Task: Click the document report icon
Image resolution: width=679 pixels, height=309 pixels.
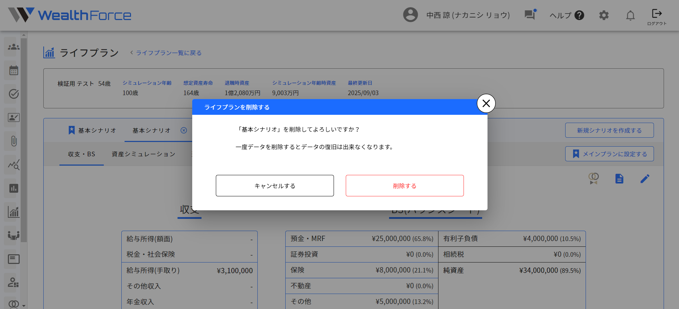Action: [619, 178]
